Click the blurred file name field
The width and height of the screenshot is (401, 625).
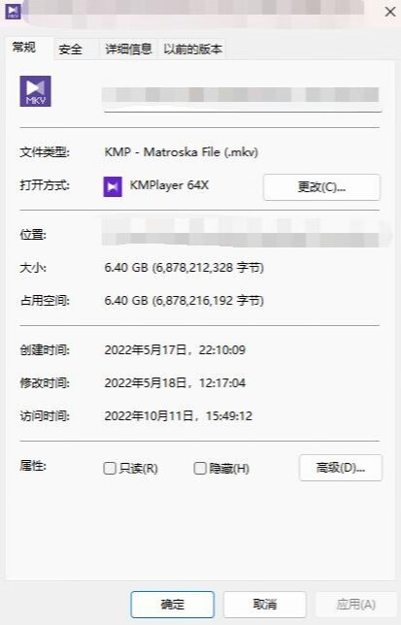[x=242, y=97]
